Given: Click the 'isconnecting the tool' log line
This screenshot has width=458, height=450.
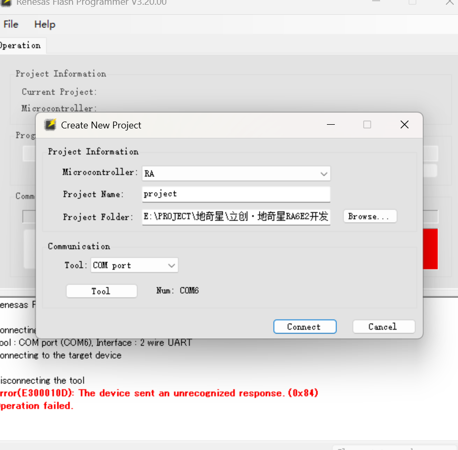Looking at the screenshot, I should pos(42,380).
